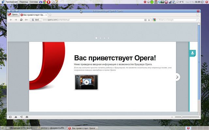The height and width of the screenshot is (130, 209).
Task: Switch to the 'Входящие (2791 всего)' taskbar window
Action: [21, 128]
